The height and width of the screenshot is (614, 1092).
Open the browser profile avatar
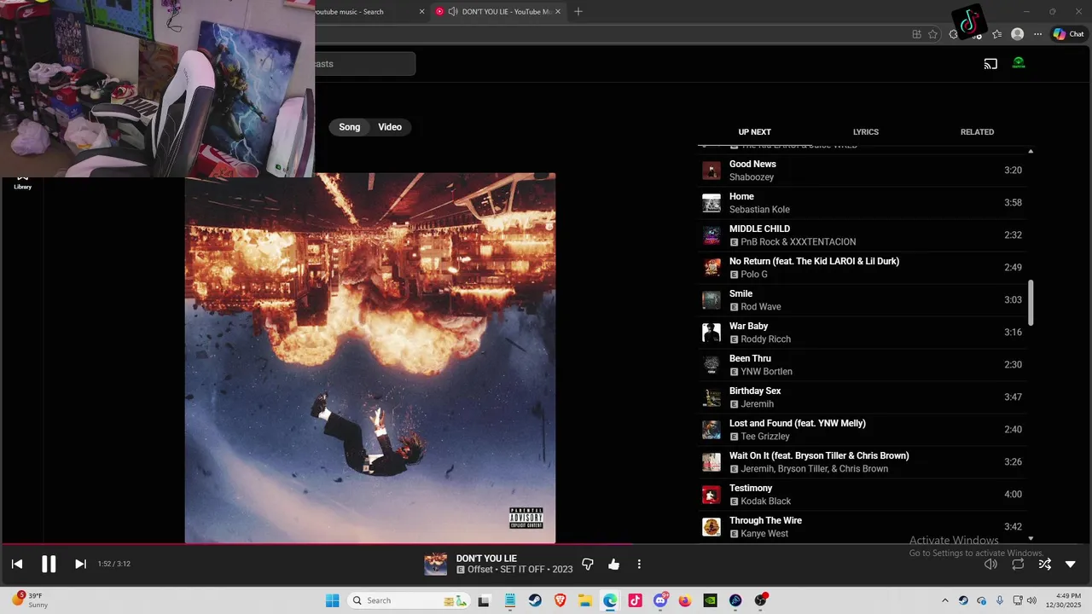(1017, 34)
